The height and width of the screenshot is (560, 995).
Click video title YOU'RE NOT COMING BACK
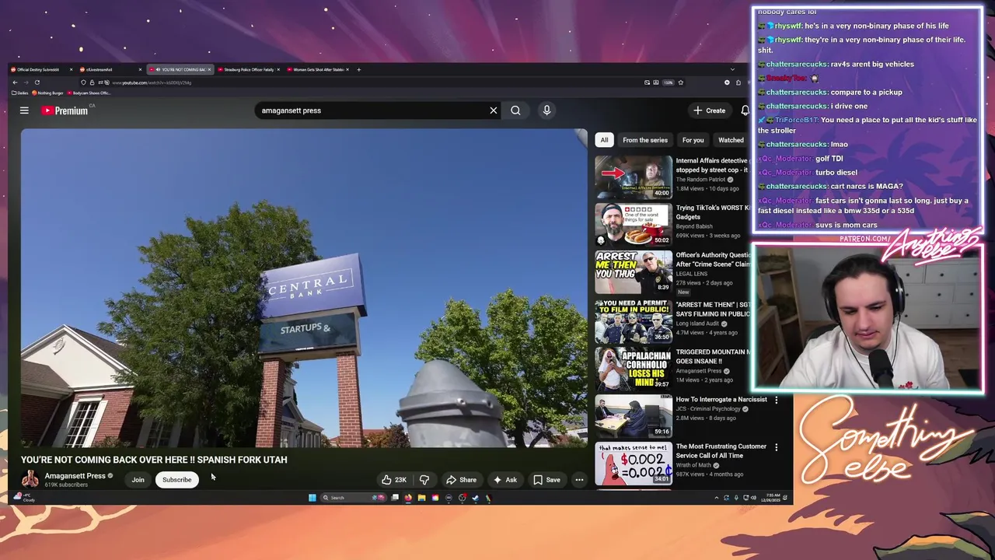pos(154,460)
